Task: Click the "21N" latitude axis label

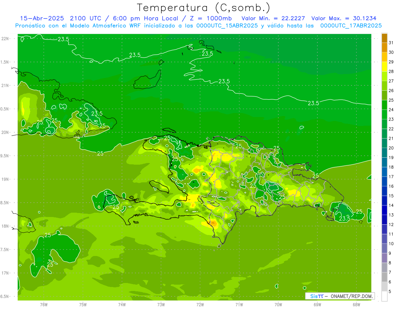Action: point(6,86)
